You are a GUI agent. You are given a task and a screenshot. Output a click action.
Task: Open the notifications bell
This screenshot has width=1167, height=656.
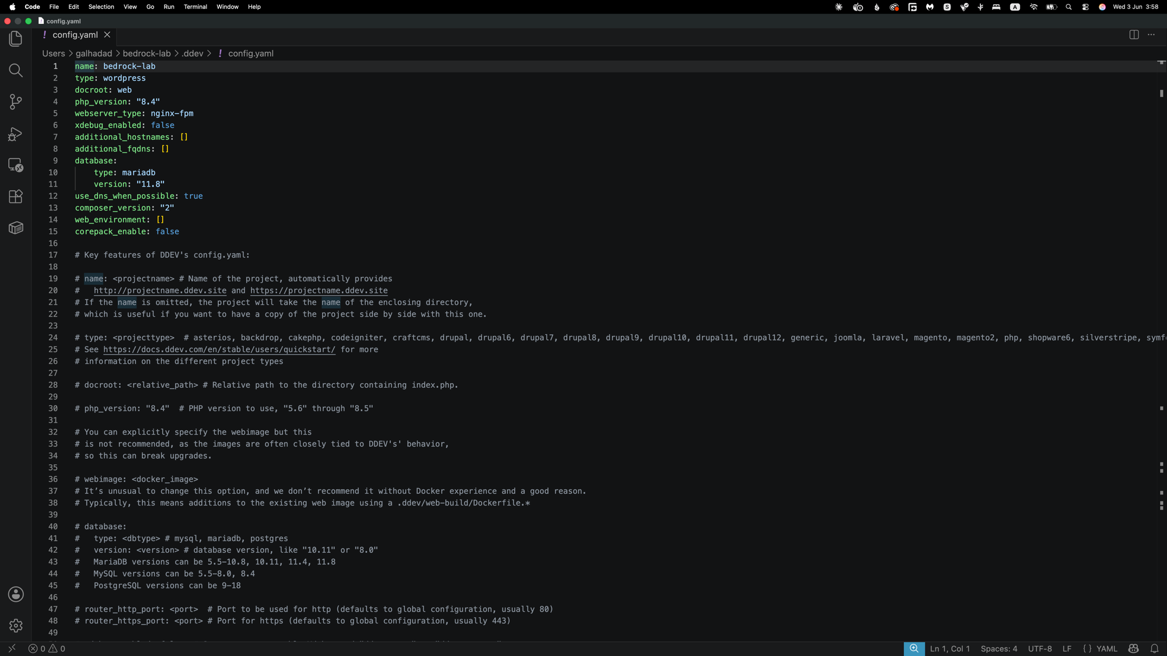(x=1155, y=648)
